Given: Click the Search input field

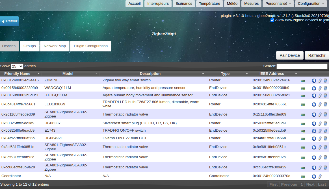Looking at the screenshot, I should coord(302,66).
